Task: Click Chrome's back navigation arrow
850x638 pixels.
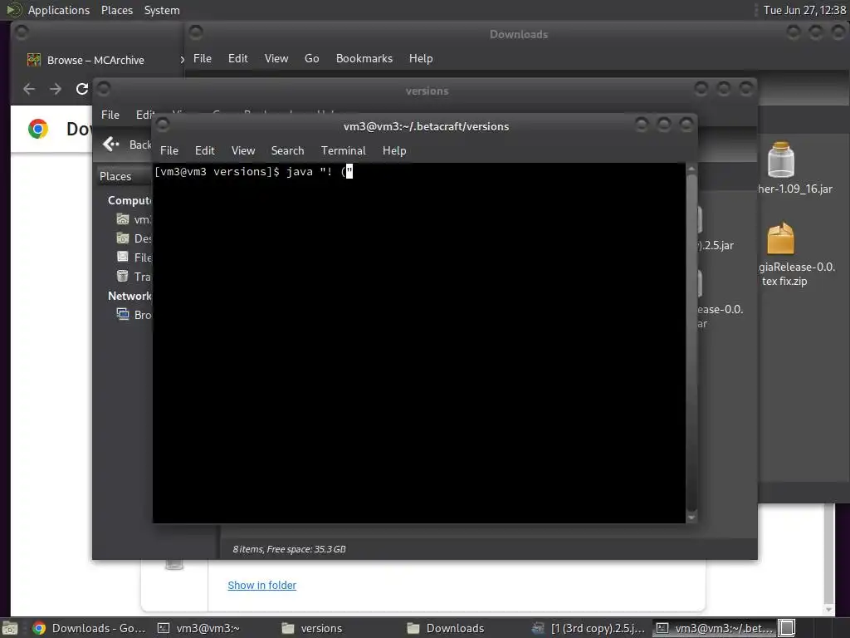Action: pyautogui.click(x=29, y=88)
